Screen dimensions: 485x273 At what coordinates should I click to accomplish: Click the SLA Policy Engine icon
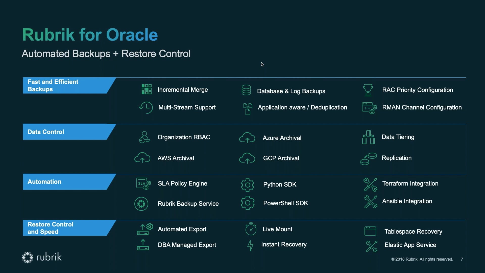point(143,184)
